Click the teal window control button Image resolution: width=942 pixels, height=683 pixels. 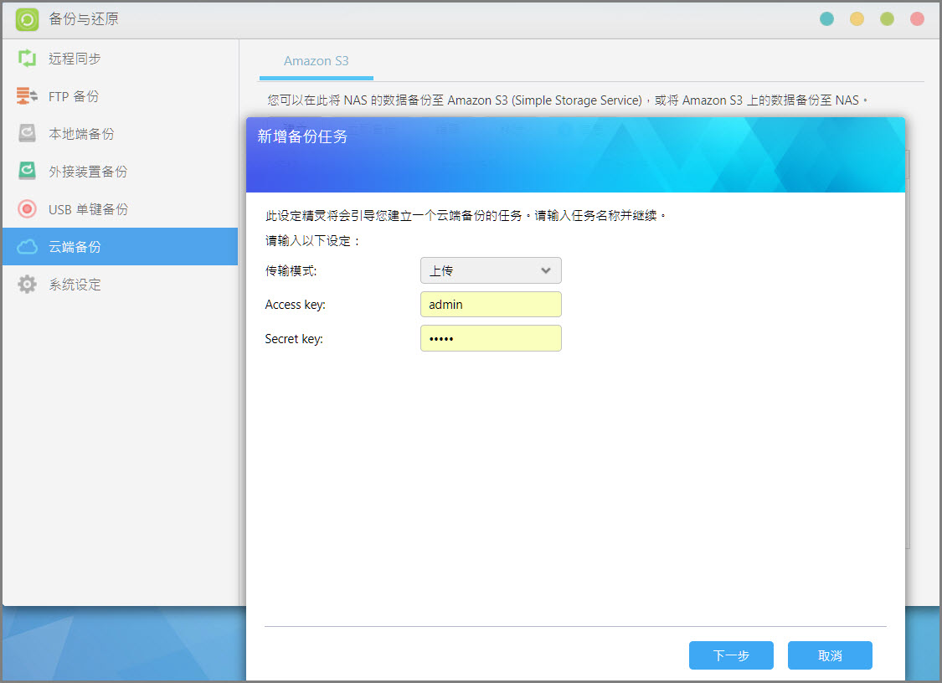(x=826, y=19)
